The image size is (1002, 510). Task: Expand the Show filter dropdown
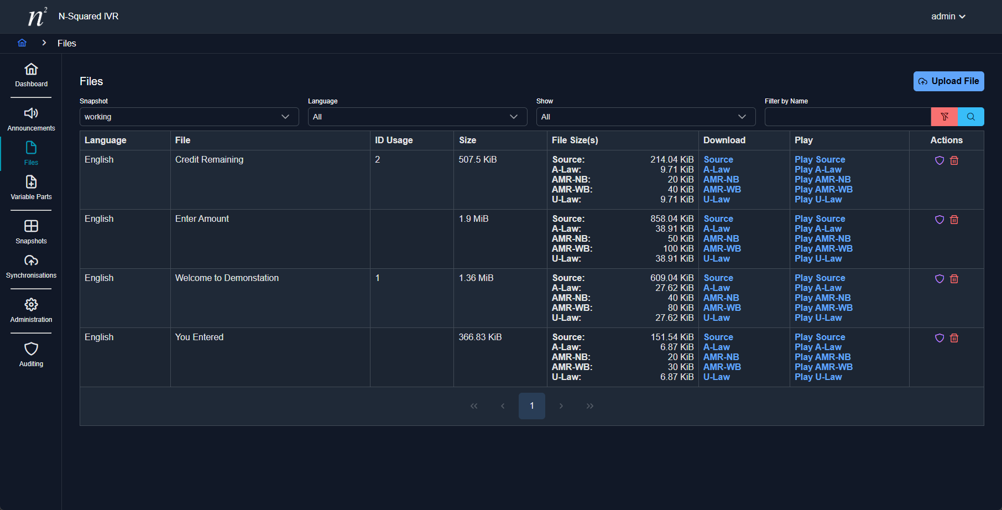pos(645,117)
